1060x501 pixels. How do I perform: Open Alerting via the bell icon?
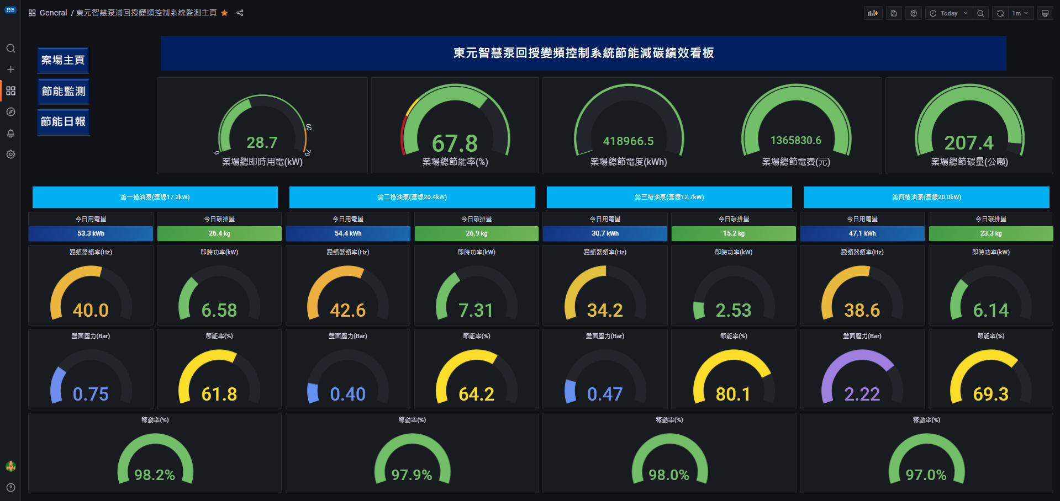point(10,132)
